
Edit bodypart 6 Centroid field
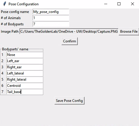pos(25,86)
